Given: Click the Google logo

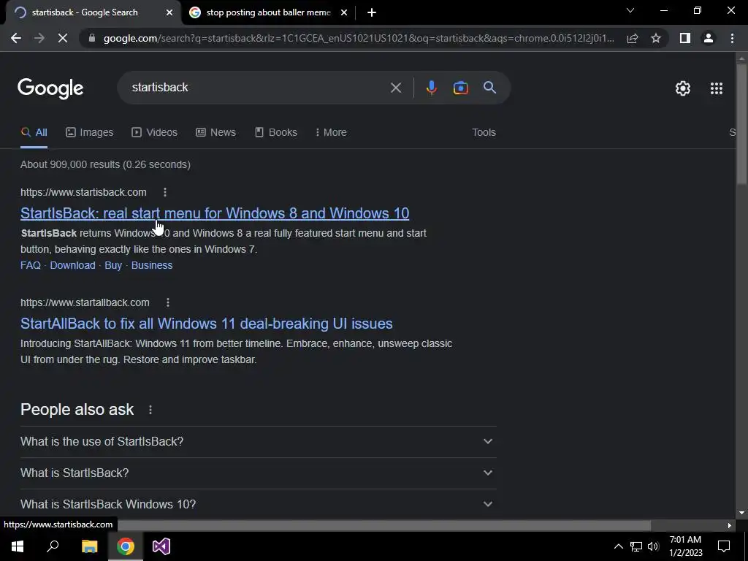Looking at the screenshot, I should coord(50,88).
